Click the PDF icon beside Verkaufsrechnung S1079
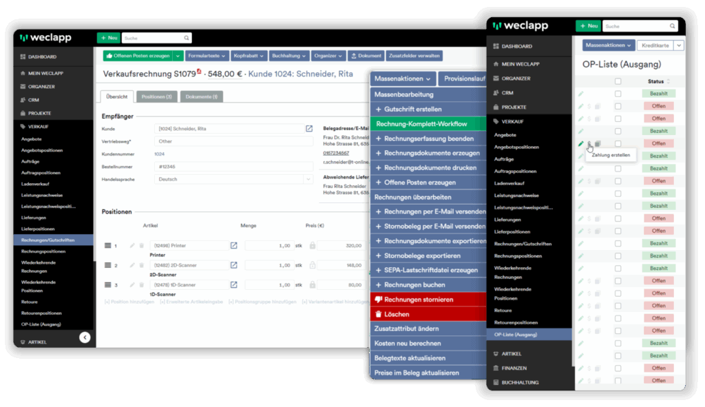The width and height of the screenshot is (705, 407). (200, 72)
